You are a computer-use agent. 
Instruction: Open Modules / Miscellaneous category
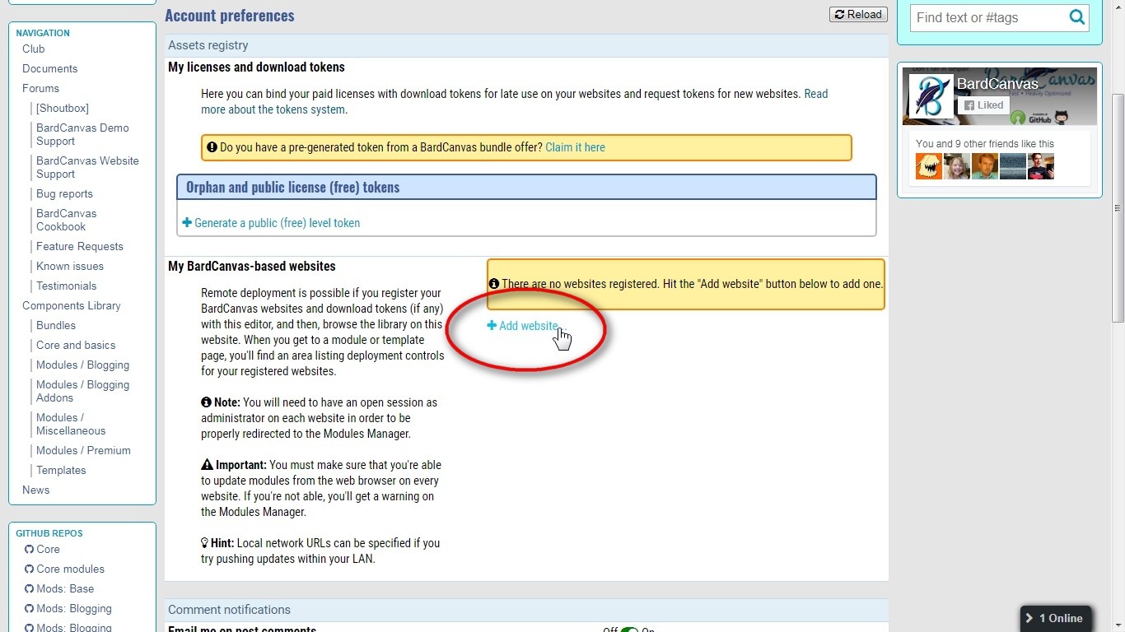pos(71,424)
